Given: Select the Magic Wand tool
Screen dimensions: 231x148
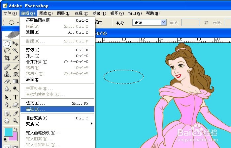Looking at the screenshot, I should (x=15, y=51).
